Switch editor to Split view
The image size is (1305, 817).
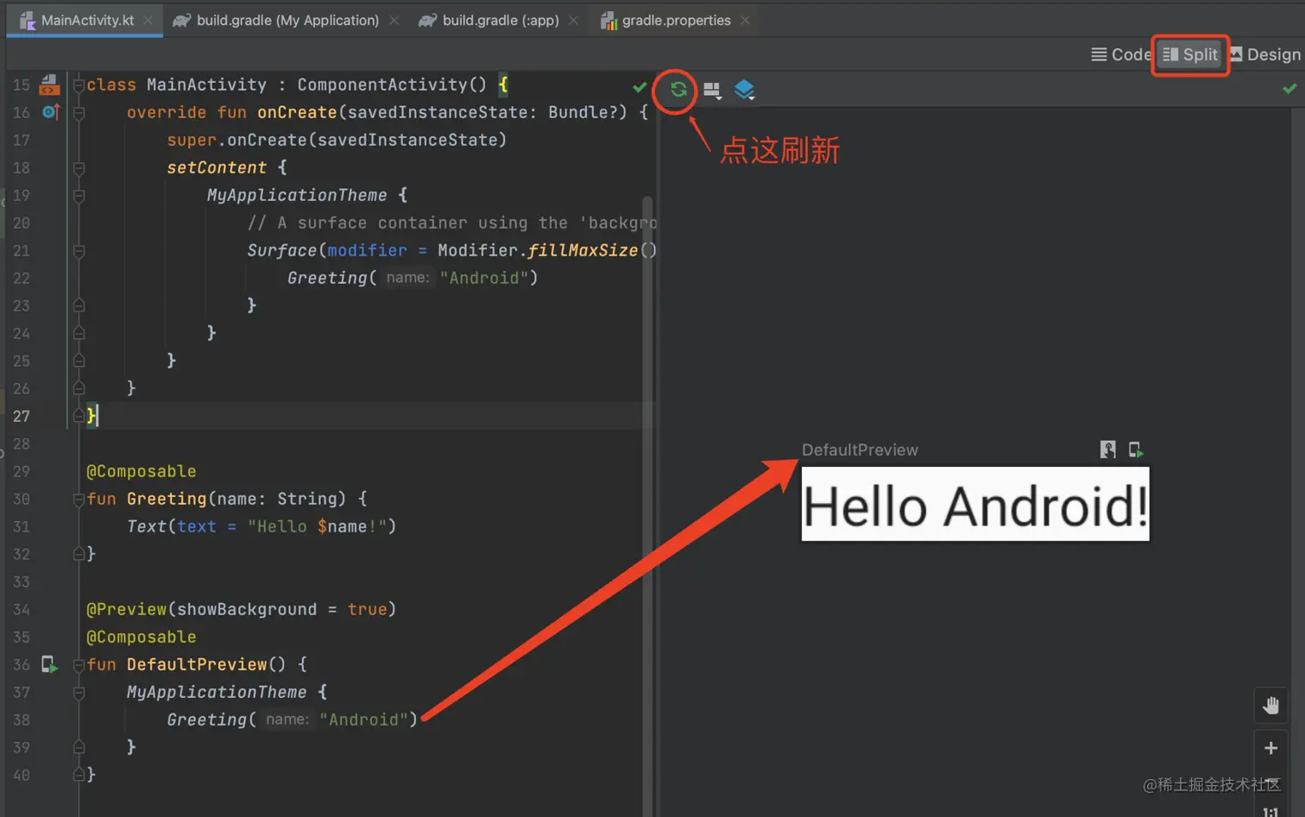tap(1190, 54)
